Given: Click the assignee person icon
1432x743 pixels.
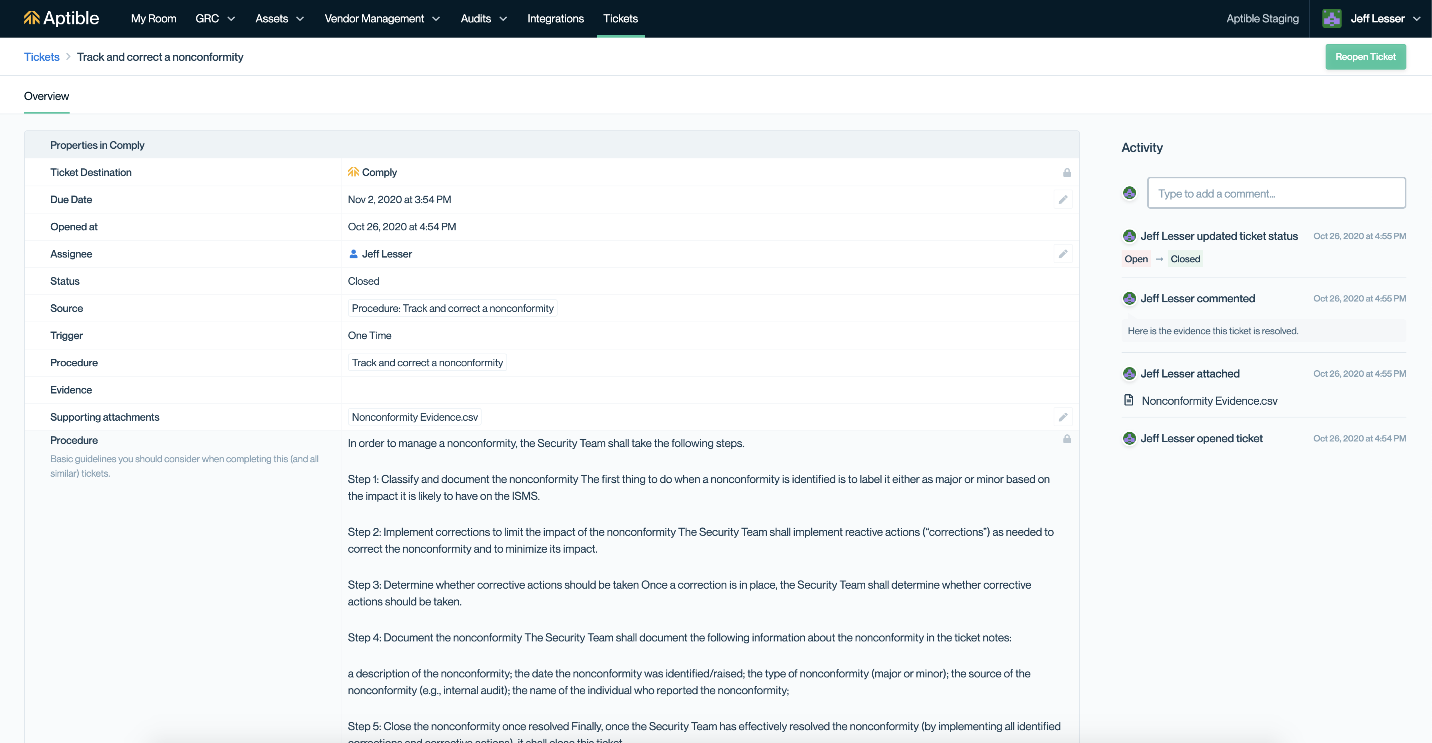Looking at the screenshot, I should [x=353, y=254].
